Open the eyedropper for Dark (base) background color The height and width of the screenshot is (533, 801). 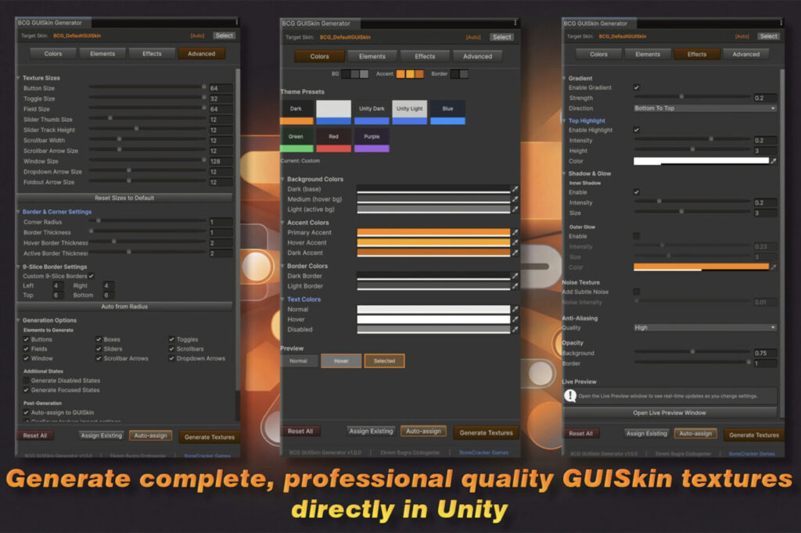515,188
